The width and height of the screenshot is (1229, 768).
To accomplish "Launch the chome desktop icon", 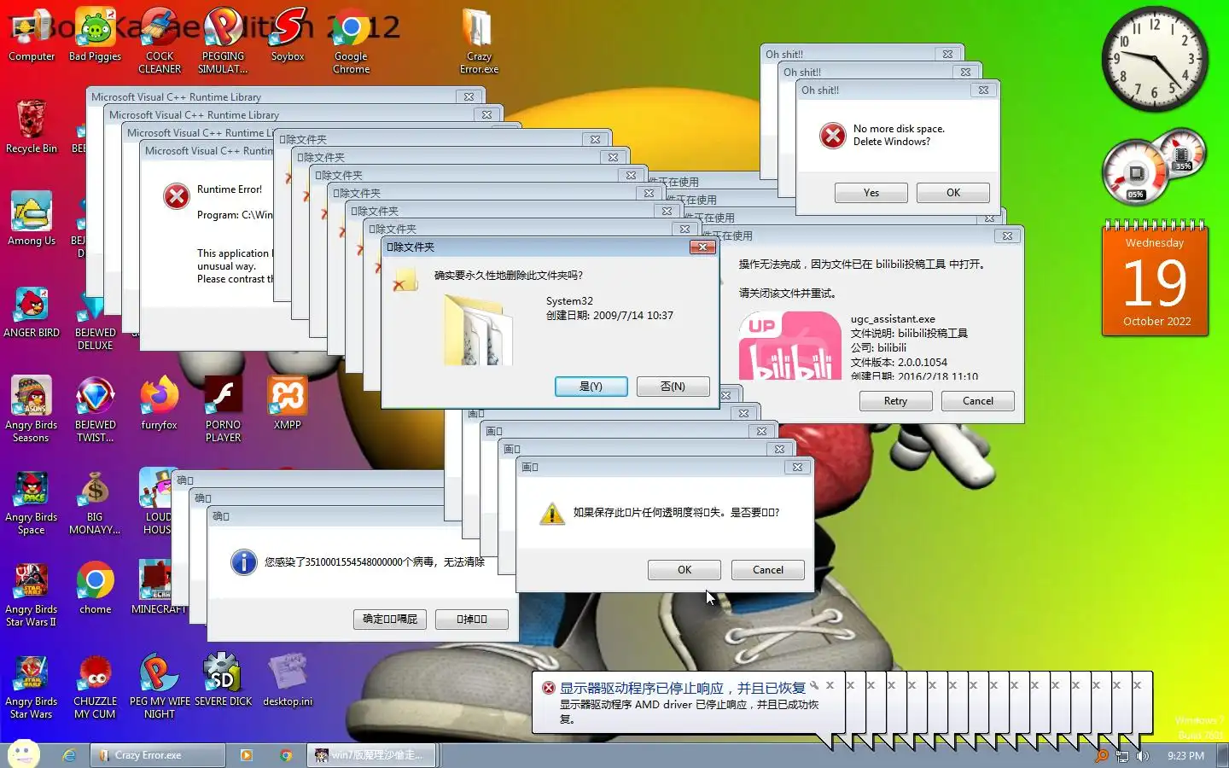I will coord(95,587).
